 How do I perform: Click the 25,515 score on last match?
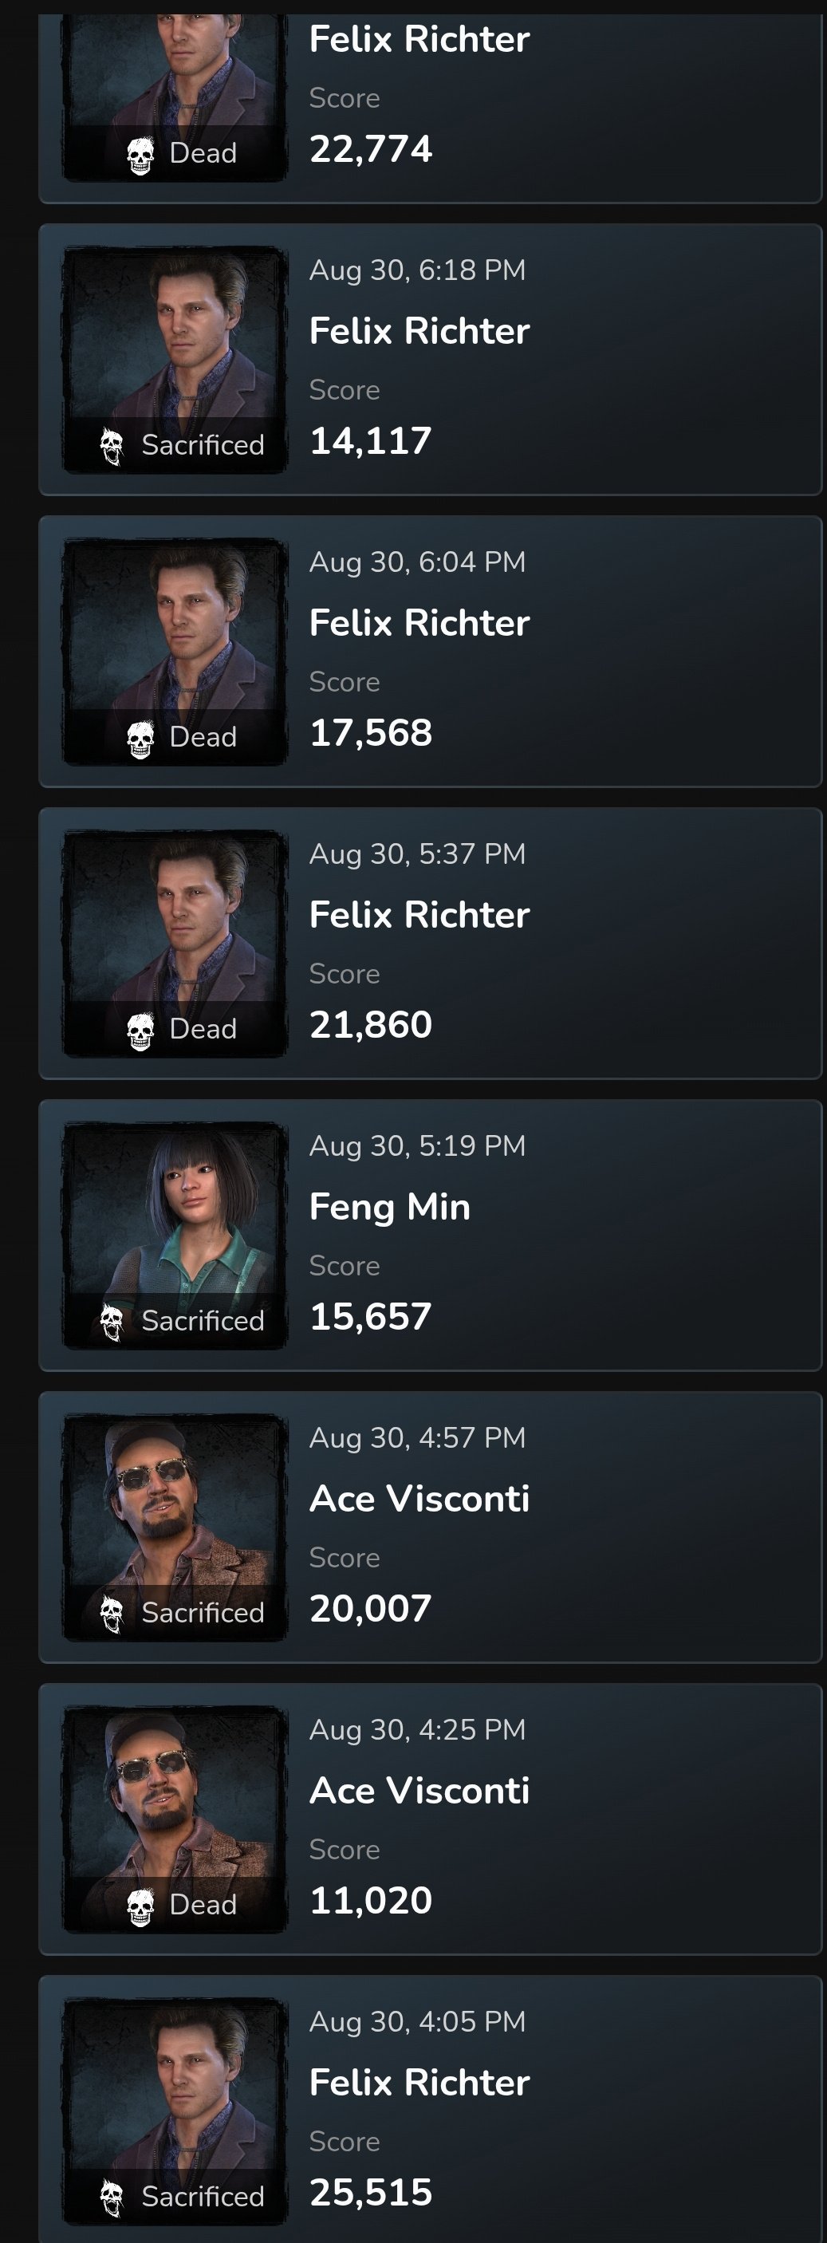coord(371,2193)
